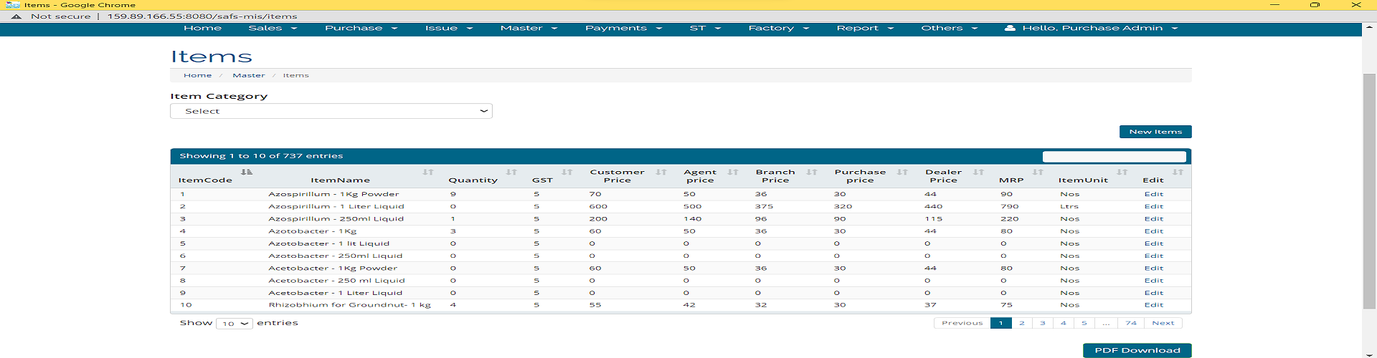The height and width of the screenshot is (358, 1377).
Task: Click the Quantity column sort icon
Action: pos(511,172)
